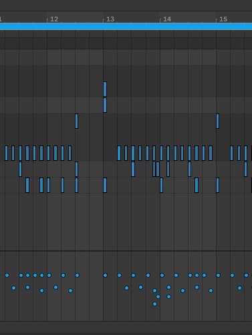252x335 pixels.
Task: Grab the lowest velocity marker in velocity lane
Action: (x=154, y=304)
